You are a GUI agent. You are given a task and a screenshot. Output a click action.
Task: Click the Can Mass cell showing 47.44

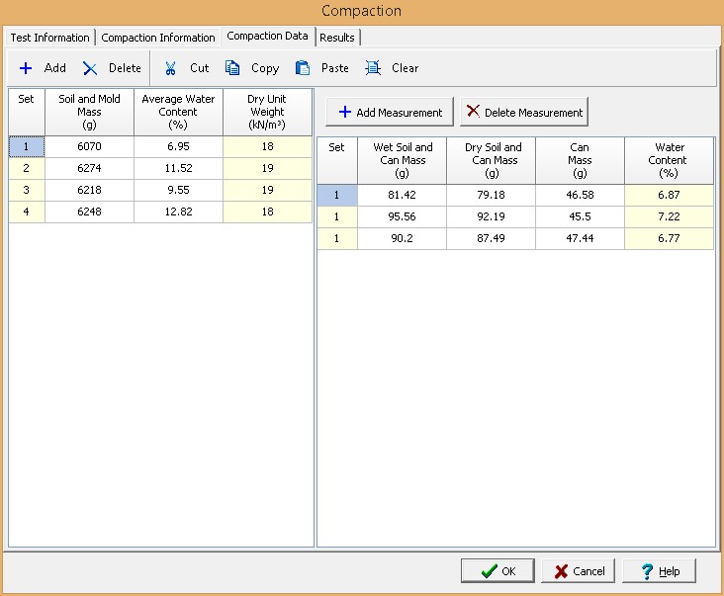tap(580, 239)
